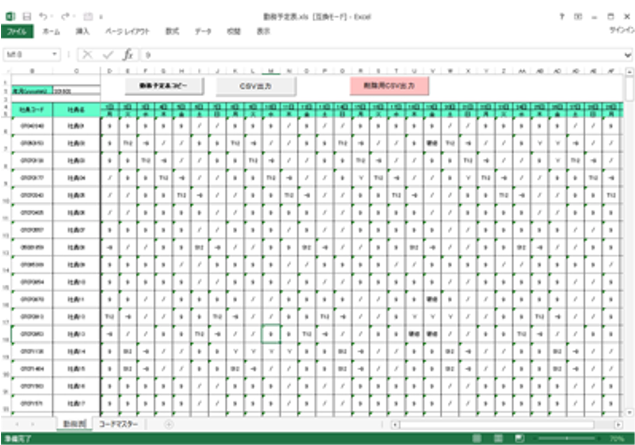Image resolution: width=635 pixels, height=445 pixels.
Task: Open the ファイル (File) tab
Action: (17, 31)
